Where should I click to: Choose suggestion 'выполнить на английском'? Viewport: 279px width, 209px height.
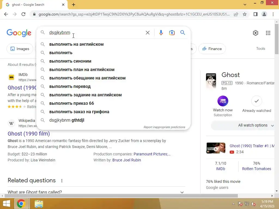113,44
